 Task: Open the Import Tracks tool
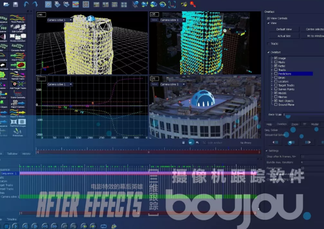click(18, 57)
